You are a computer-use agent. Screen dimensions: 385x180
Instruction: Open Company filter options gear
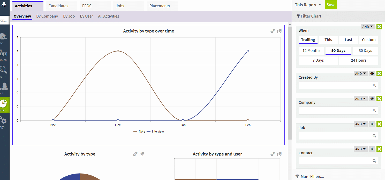click(x=372, y=99)
